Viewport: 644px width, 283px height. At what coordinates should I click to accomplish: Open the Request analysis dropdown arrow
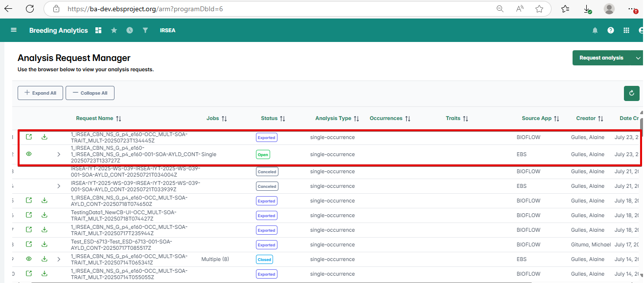pos(638,58)
